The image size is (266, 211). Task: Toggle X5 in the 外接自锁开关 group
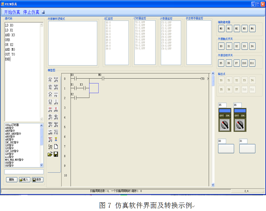(221, 63)
